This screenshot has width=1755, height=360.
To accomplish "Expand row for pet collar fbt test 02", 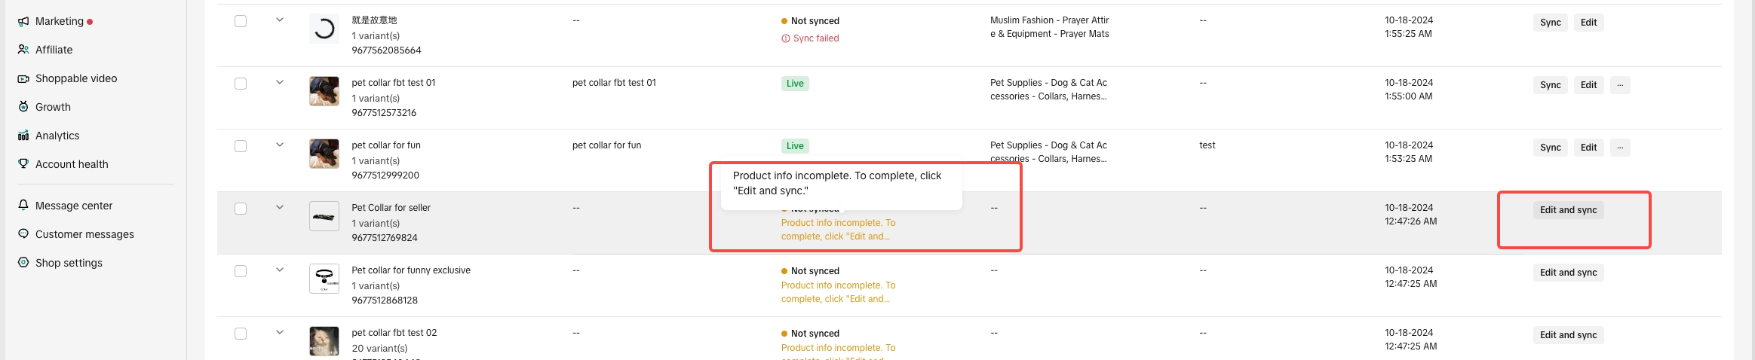I will 280,332.
